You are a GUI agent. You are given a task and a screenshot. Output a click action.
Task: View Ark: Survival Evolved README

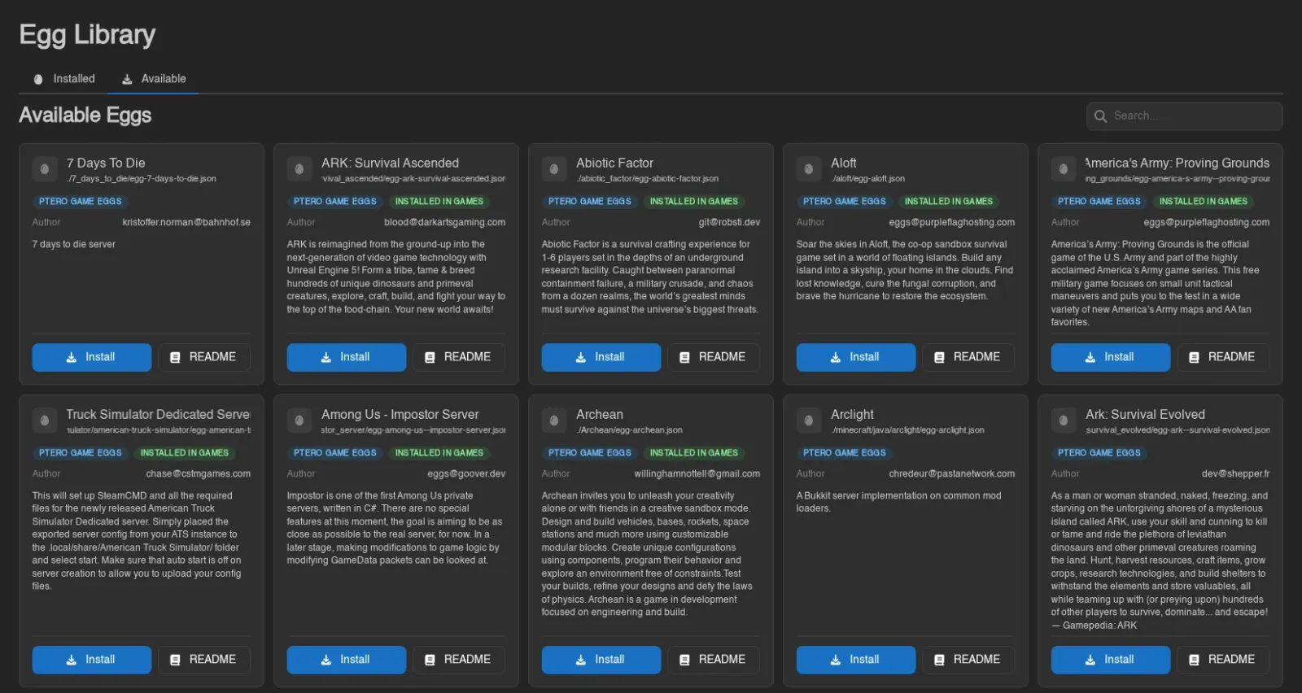click(x=1223, y=660)
